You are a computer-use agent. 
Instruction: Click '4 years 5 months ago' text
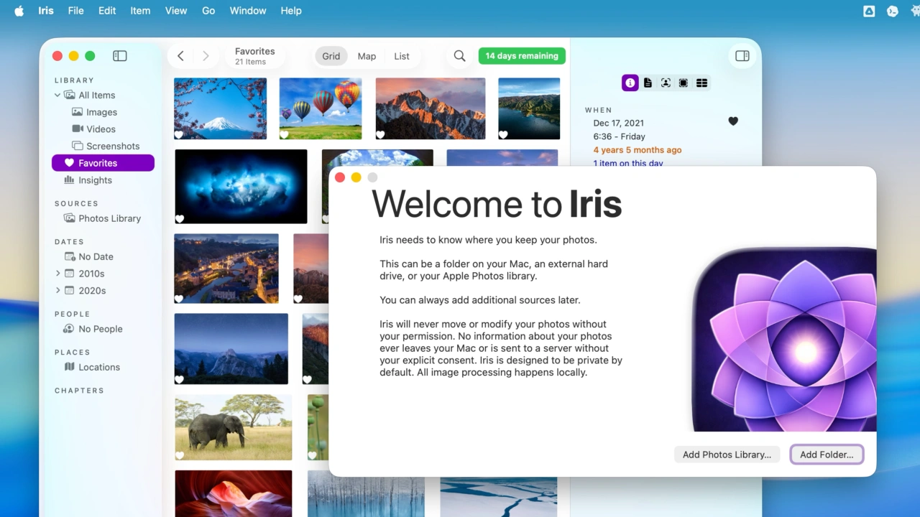pyautogui.click(x=638, y=150)
